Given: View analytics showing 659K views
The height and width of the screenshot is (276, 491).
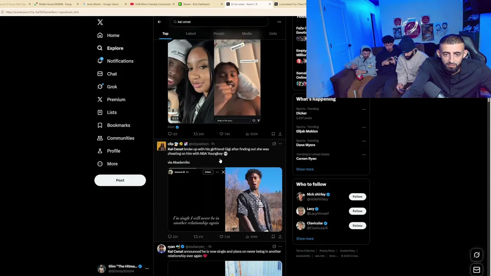Looking at the screenshot, I should (251, 237).
